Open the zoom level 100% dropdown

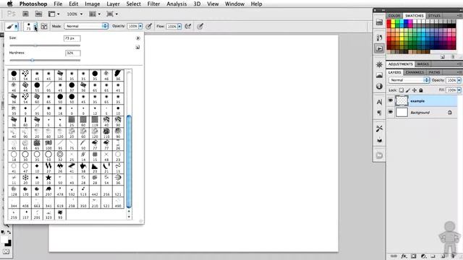(75, 14)
